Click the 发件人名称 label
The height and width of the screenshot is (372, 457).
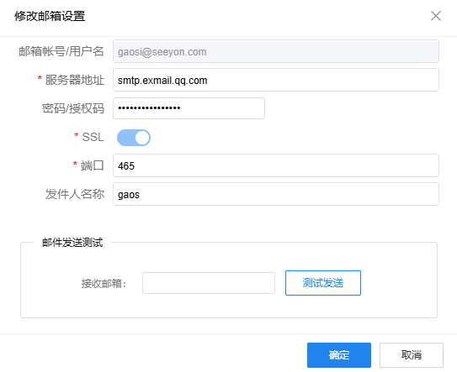75,194
